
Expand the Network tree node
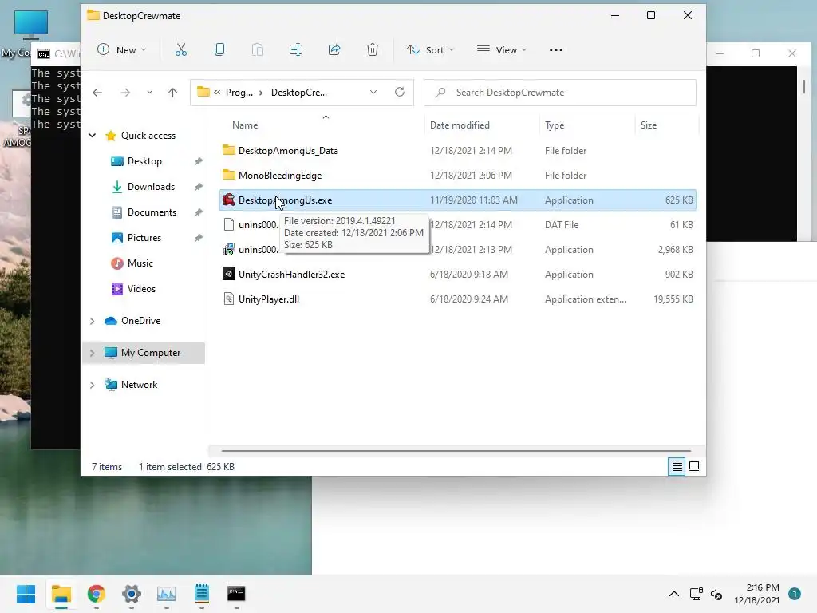(93, 385)
